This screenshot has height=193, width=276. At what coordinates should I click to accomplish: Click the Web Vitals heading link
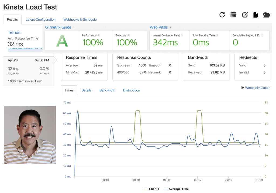pos(158,27)
